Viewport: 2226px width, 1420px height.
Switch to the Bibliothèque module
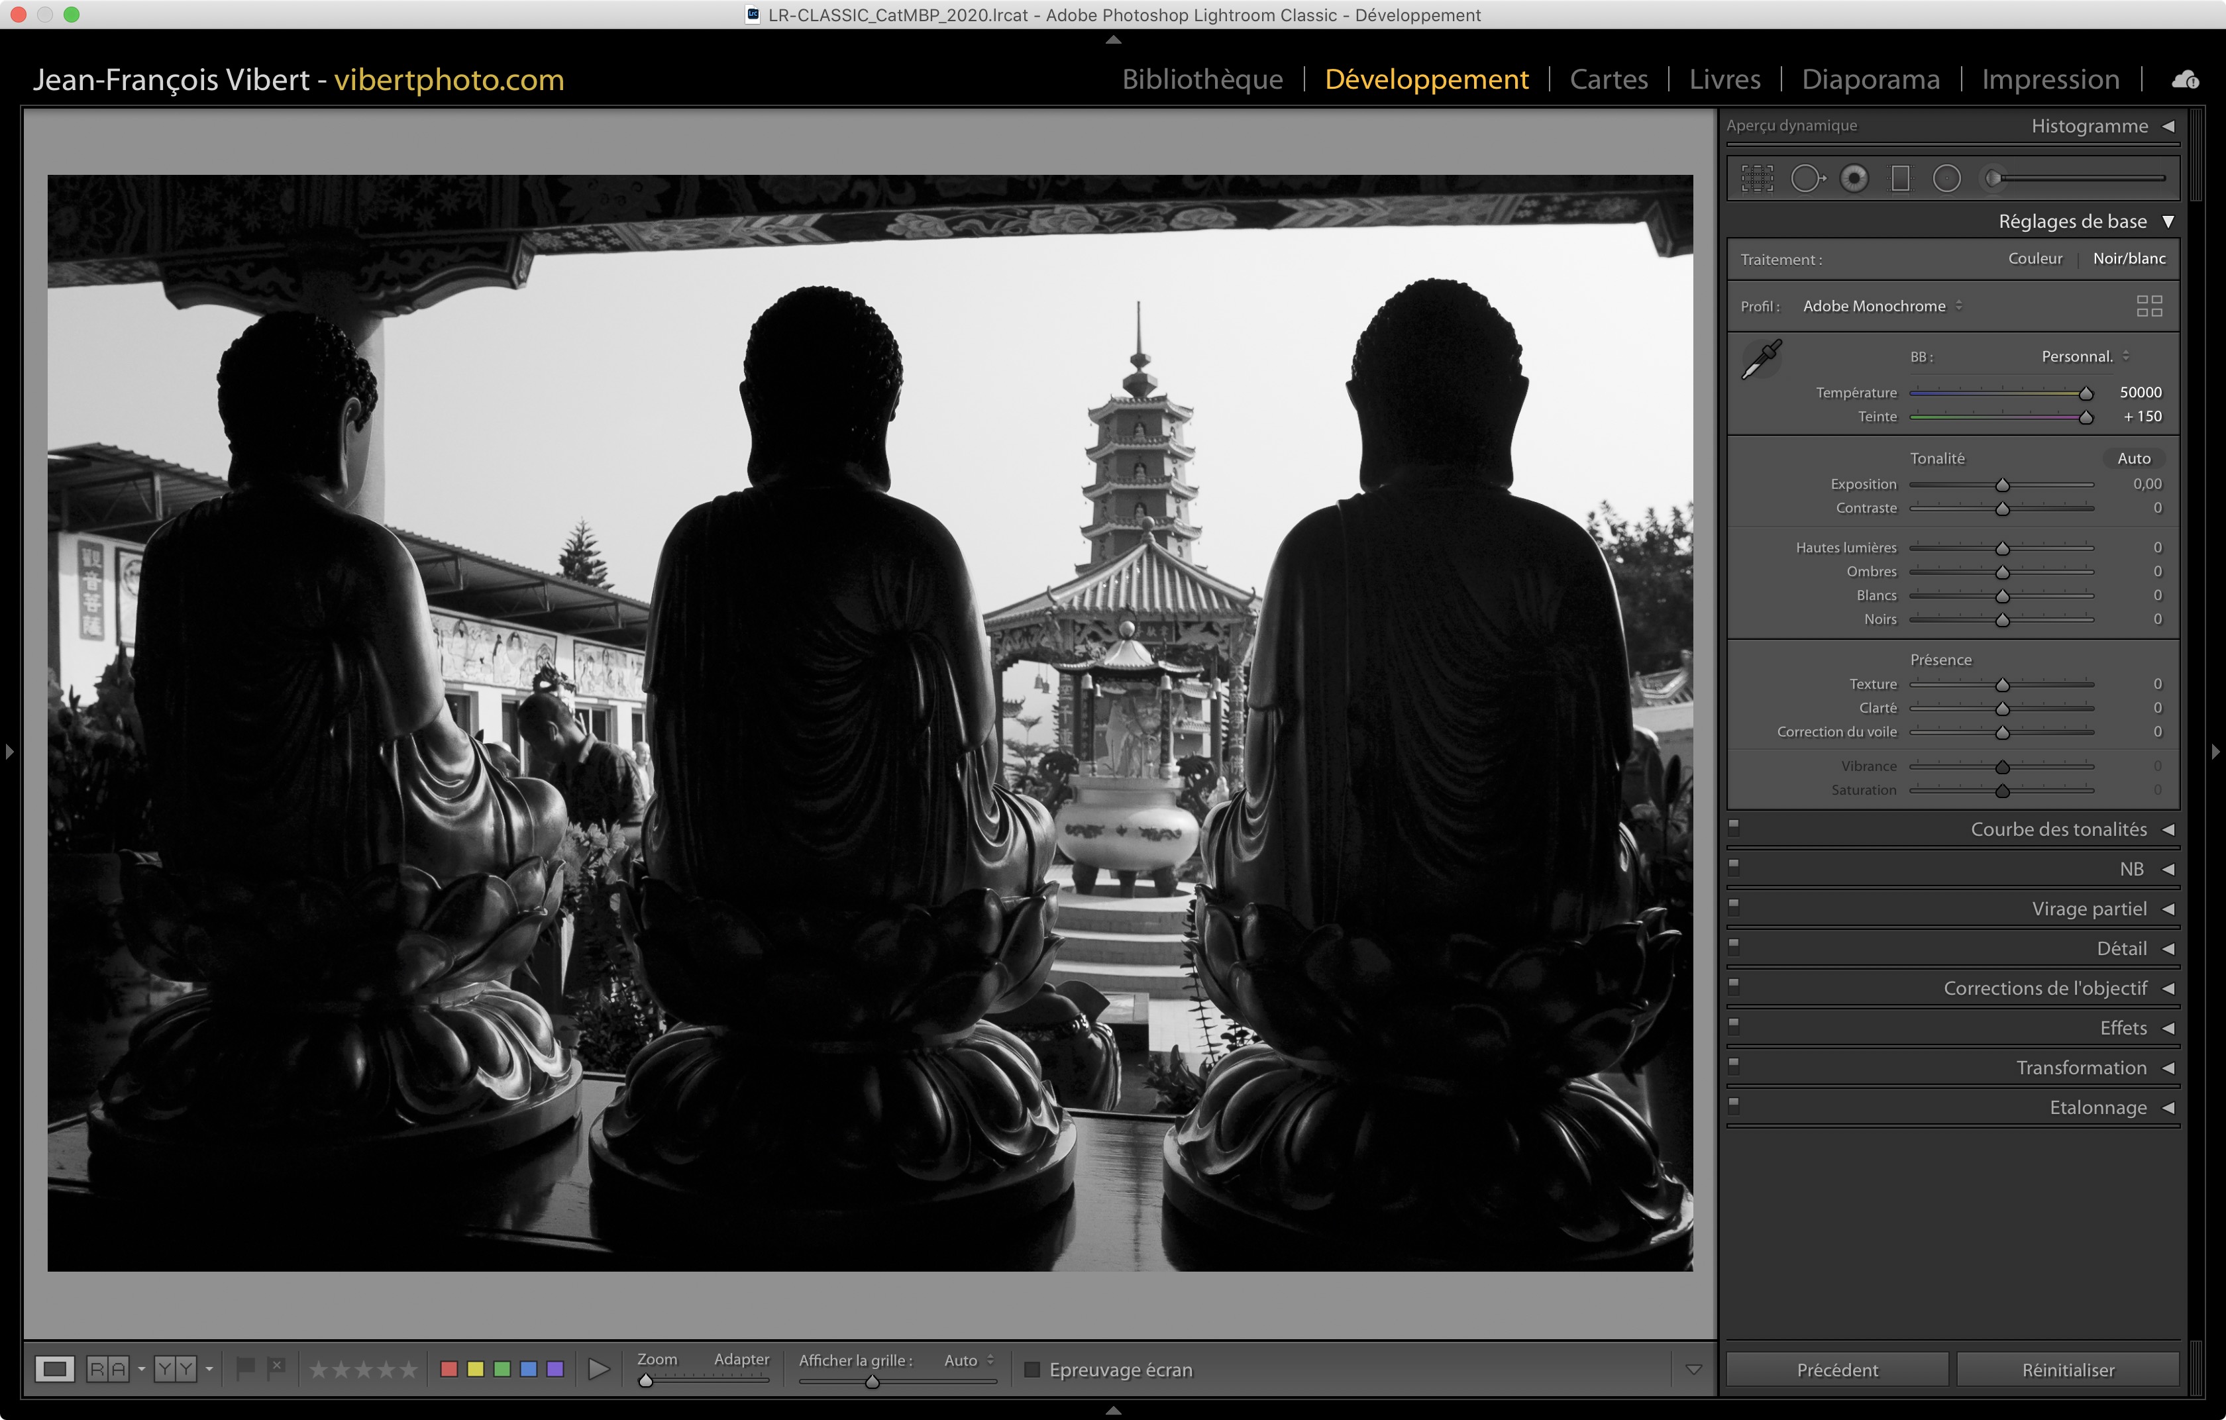tap(1202, 79)
